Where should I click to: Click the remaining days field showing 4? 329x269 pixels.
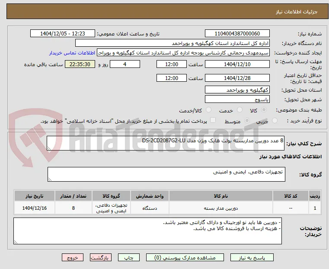coord(125,64)
